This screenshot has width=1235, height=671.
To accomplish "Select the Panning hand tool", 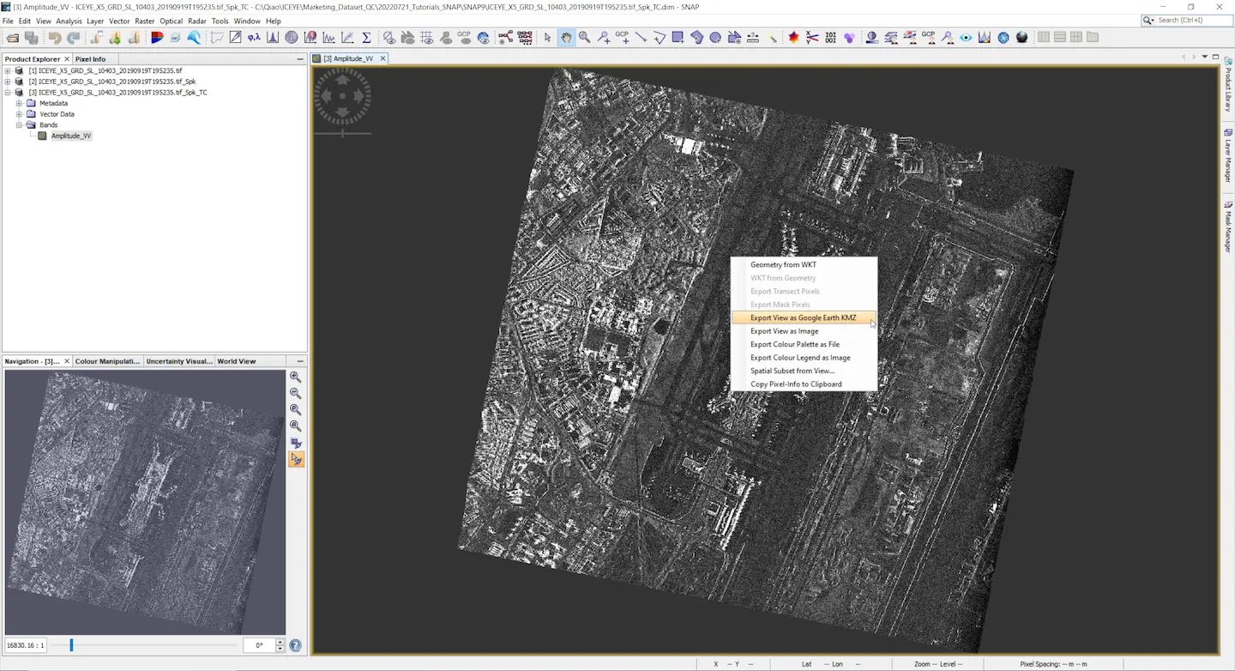I will point(566,38).
